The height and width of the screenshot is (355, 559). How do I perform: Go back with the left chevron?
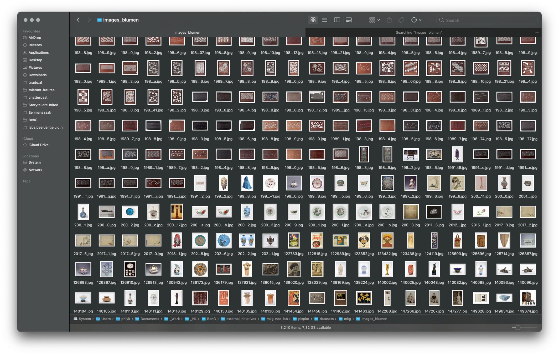point(78,20)
